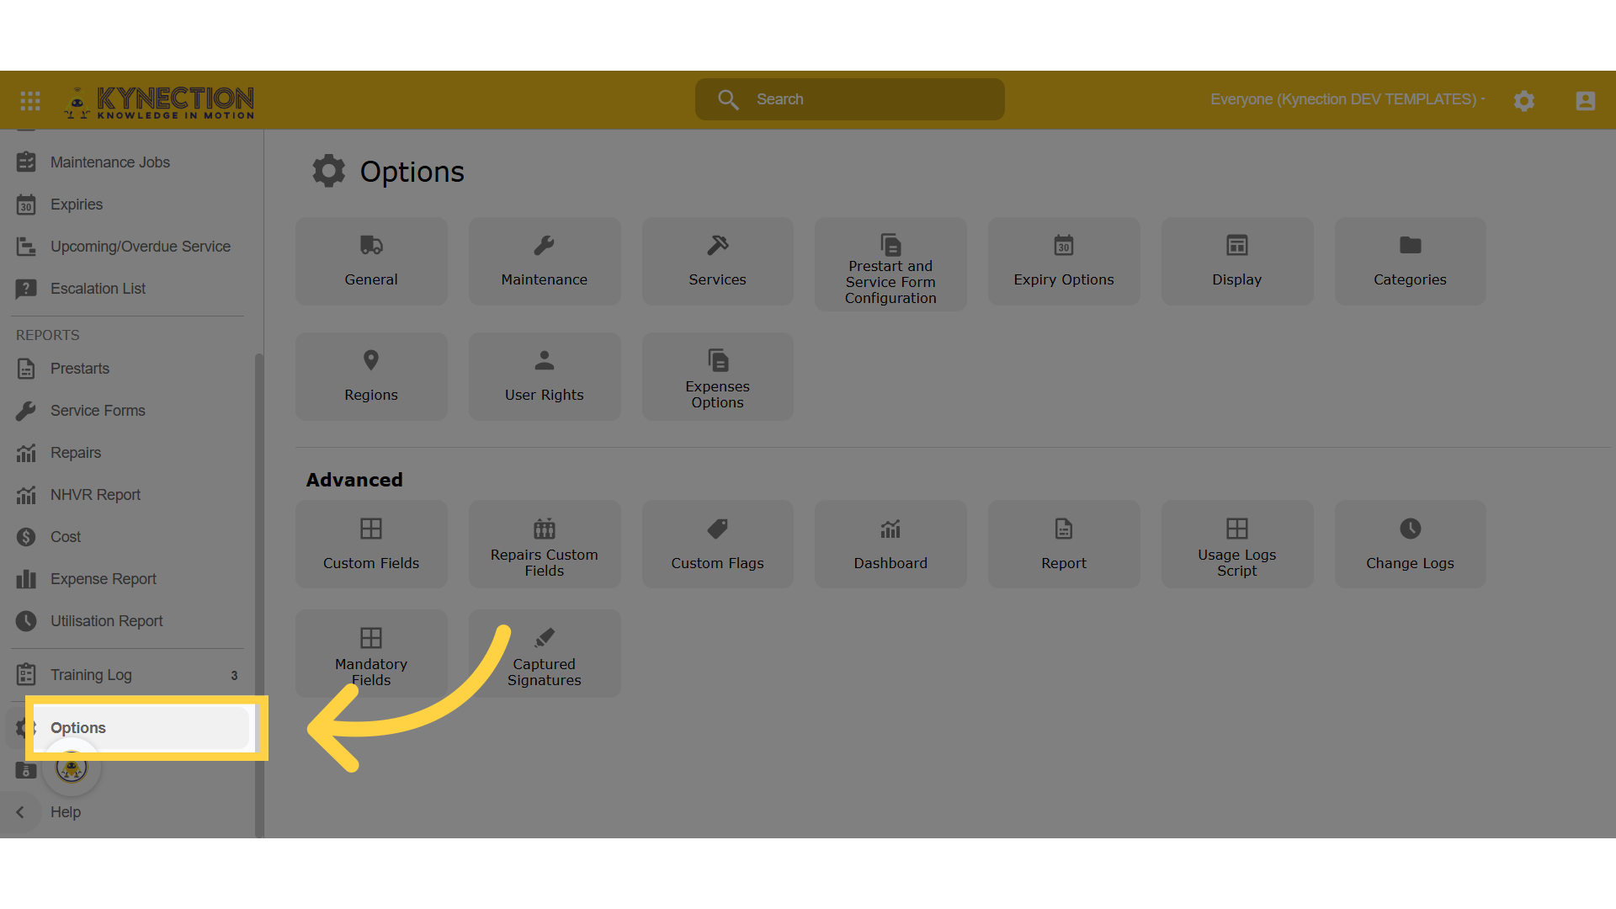The image size is (1616, 909).
Task: Click the sidebar vertical scrollbar
Action: (x=259, y=595)
